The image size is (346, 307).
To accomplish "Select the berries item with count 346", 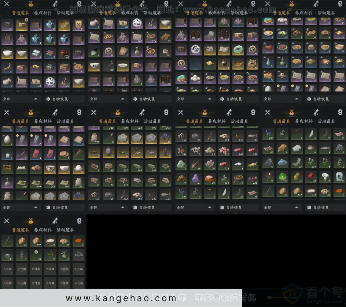I will (181, 150).
